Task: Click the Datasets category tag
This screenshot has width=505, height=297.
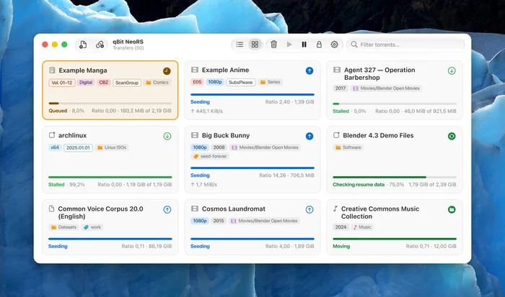Action: [63, 227]
